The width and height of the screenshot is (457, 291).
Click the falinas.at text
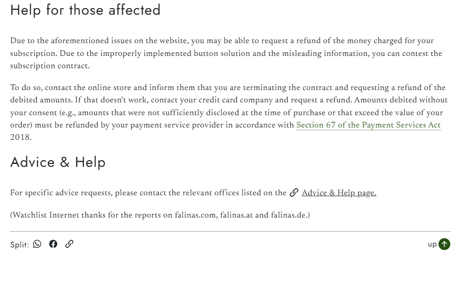point(236,215)
